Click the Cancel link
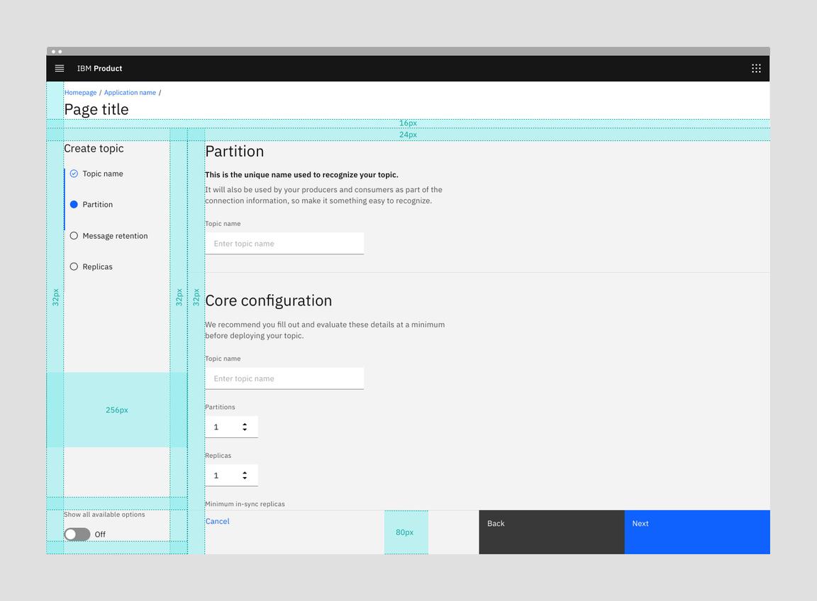817x601 pixels. click(x=217, y=521)
